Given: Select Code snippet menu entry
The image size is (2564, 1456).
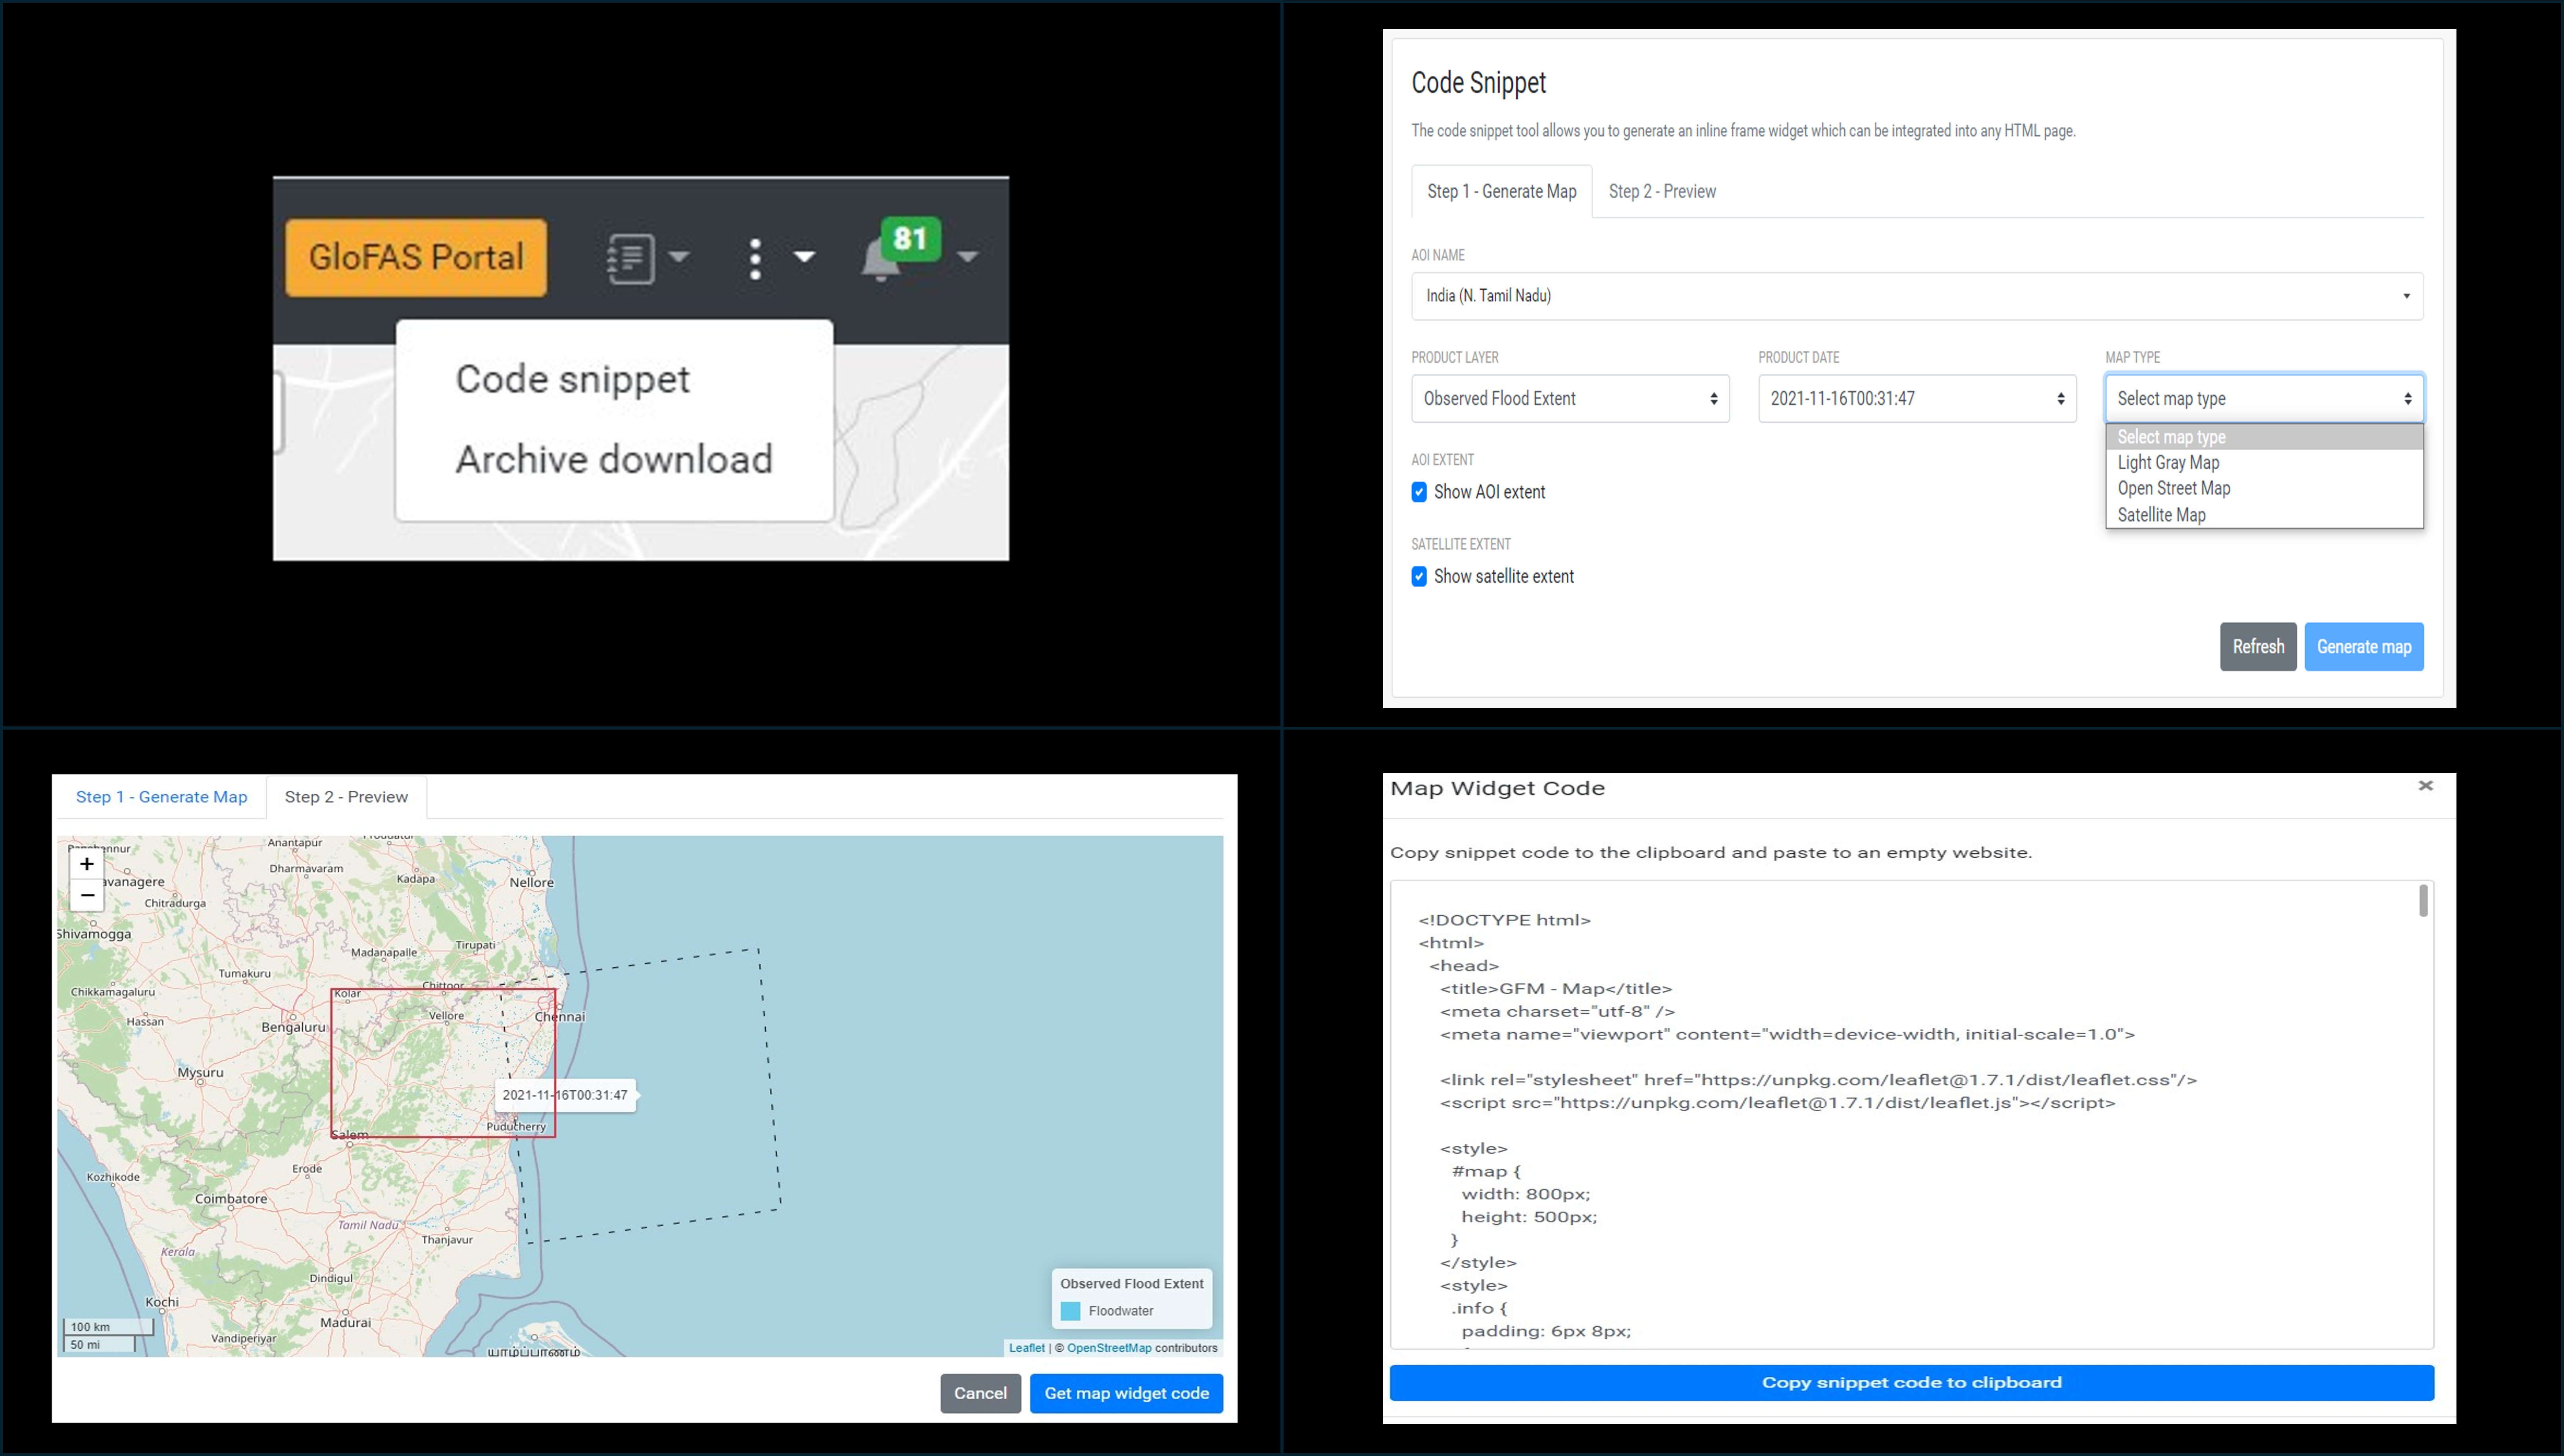Looking at the screenshot, I should coord(572,379).
